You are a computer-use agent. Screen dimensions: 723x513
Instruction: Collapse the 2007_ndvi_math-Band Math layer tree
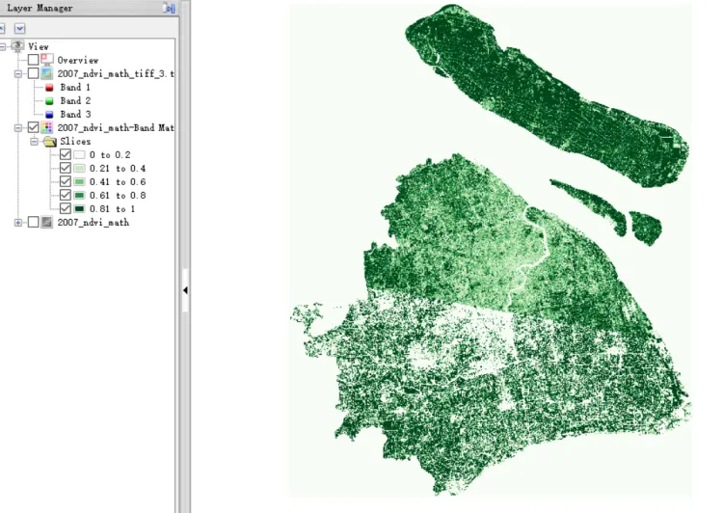click(18, 127)
